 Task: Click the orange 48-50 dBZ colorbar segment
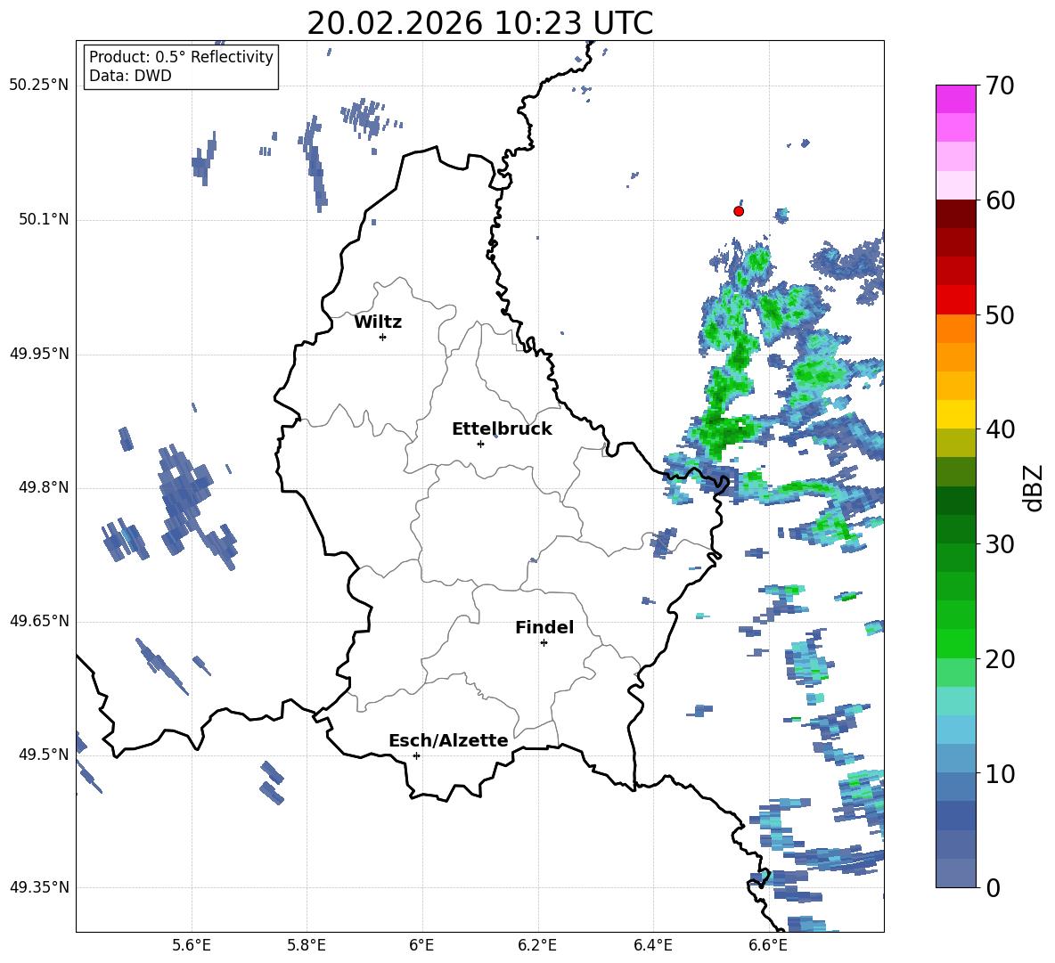tap(955, 328)
